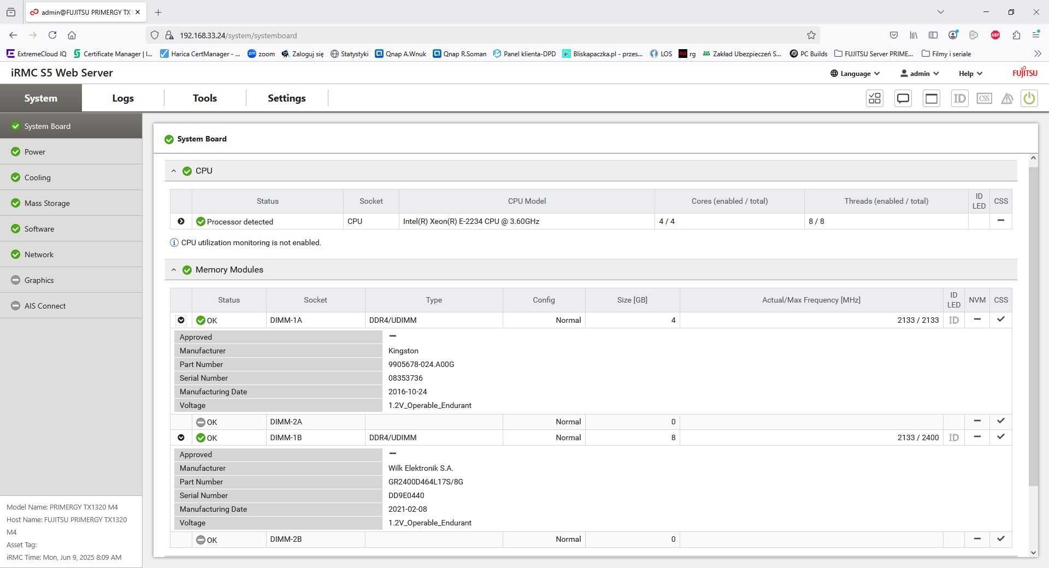Click the global error warning triangle icon
The image size is (1049, 568).
point(1007,98)
